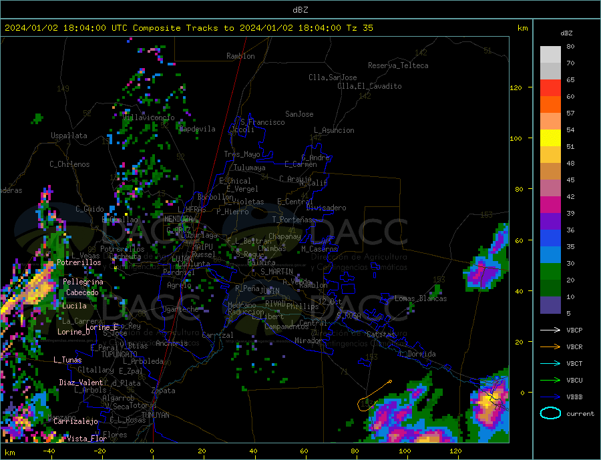Click the 'Ugarteche' map label

pos(180,309)
